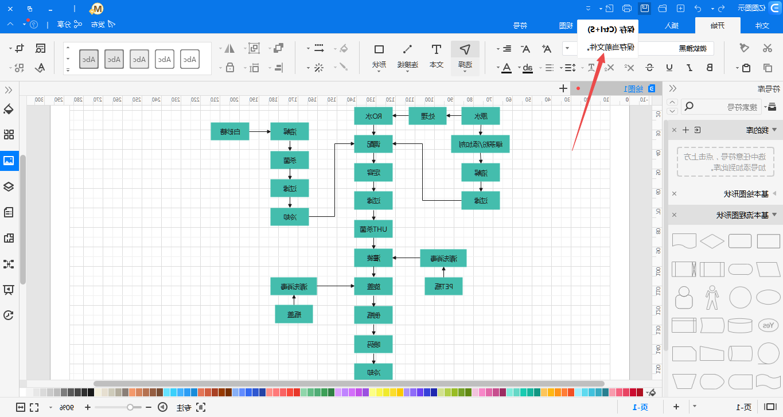783x417 pixels.
Task: Click the Cut scissors icon
Action: [767, 48]
